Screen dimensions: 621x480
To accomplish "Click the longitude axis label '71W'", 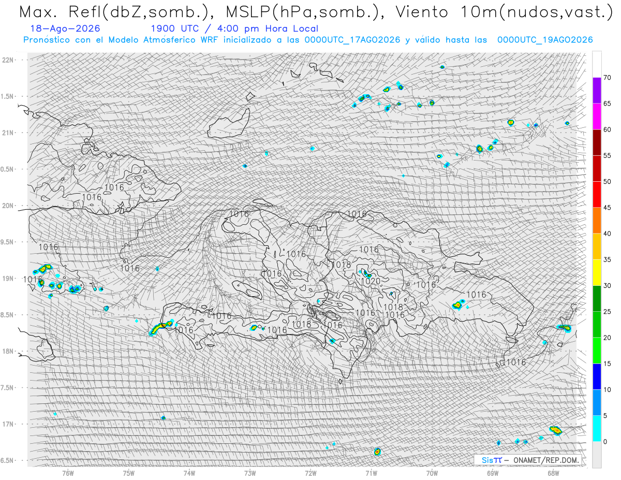I will click(371, 472).
